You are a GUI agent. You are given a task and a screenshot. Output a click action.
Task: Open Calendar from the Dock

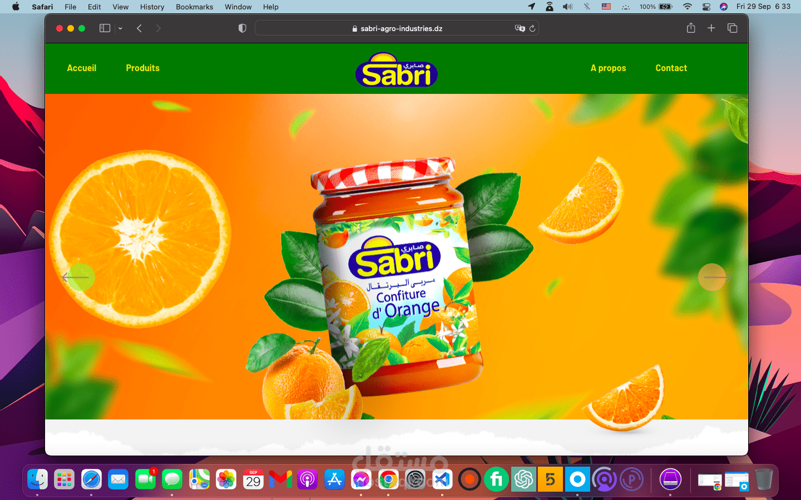click(x=254, y=479)
